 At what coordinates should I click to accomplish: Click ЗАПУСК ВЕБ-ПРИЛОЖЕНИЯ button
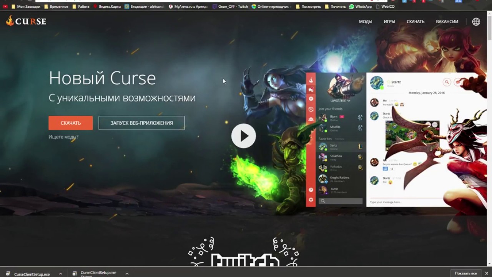pos(141,123)
